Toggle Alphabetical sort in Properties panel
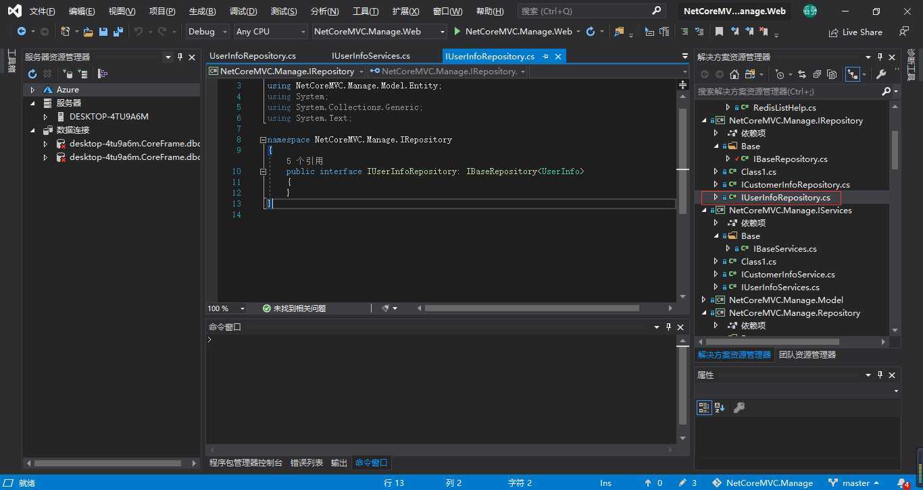Screen dimensions: 923x490 click(720, 407)
